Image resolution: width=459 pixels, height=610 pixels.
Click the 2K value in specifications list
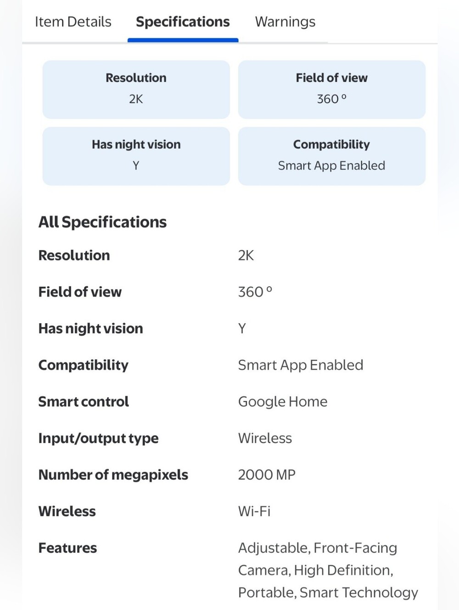246,255
